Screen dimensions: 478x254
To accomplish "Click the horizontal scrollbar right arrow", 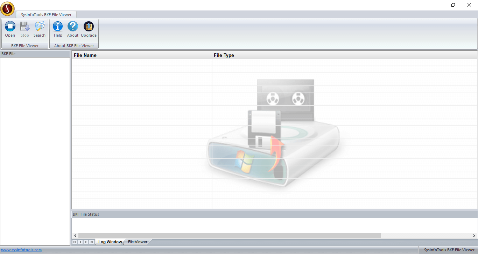I will (474, 236).
